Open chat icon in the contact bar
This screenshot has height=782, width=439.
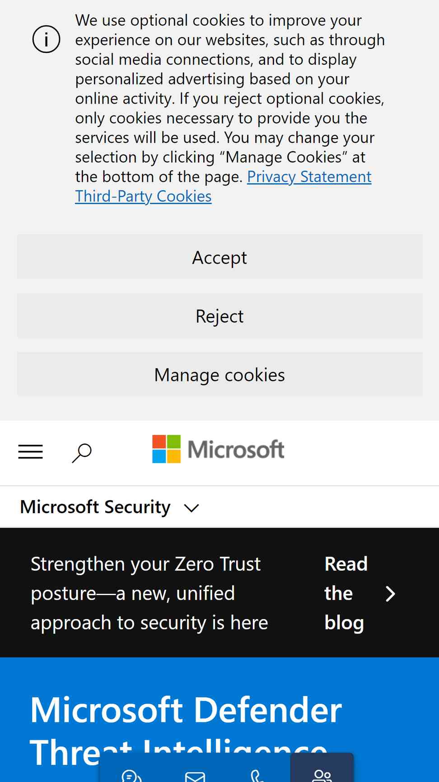[x=132, y=775]
